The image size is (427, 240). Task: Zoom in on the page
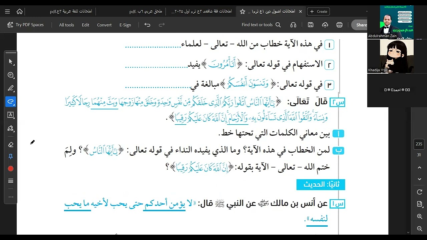coord(420,216)
